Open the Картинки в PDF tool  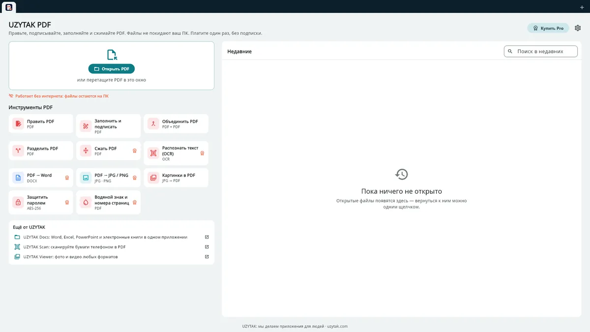tap(176, 178)
